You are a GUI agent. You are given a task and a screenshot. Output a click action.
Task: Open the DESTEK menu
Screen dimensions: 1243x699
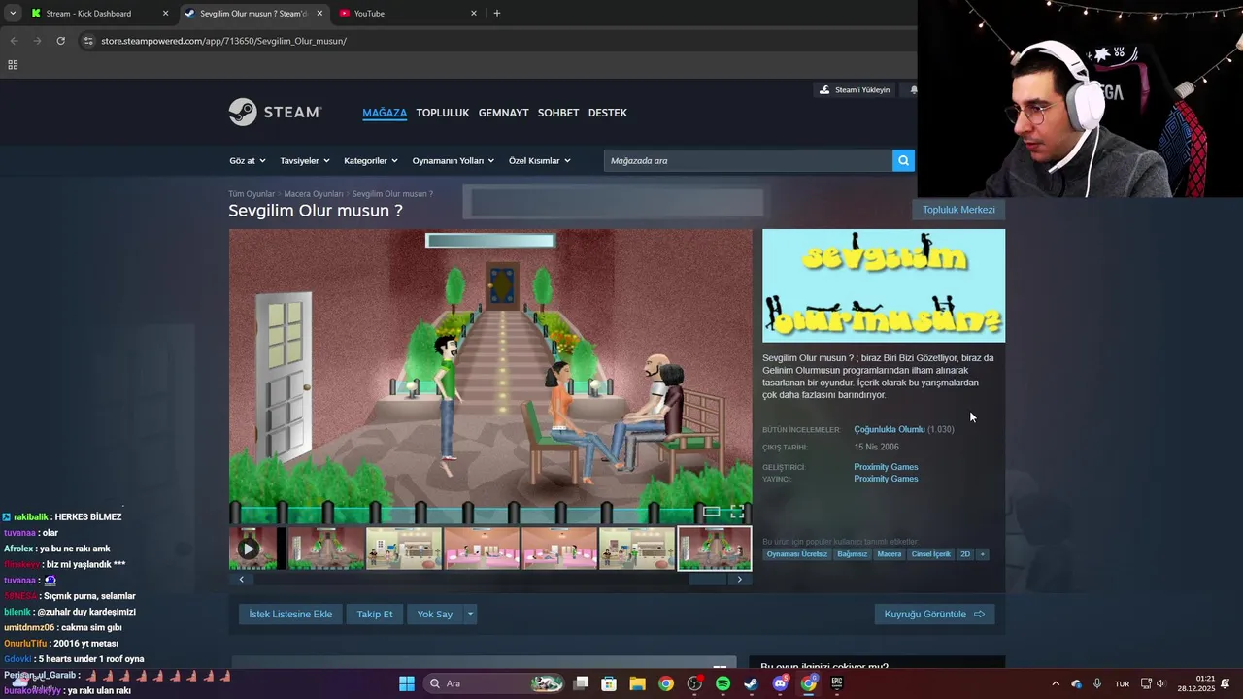pyautogui.click(x=608, y=113)
